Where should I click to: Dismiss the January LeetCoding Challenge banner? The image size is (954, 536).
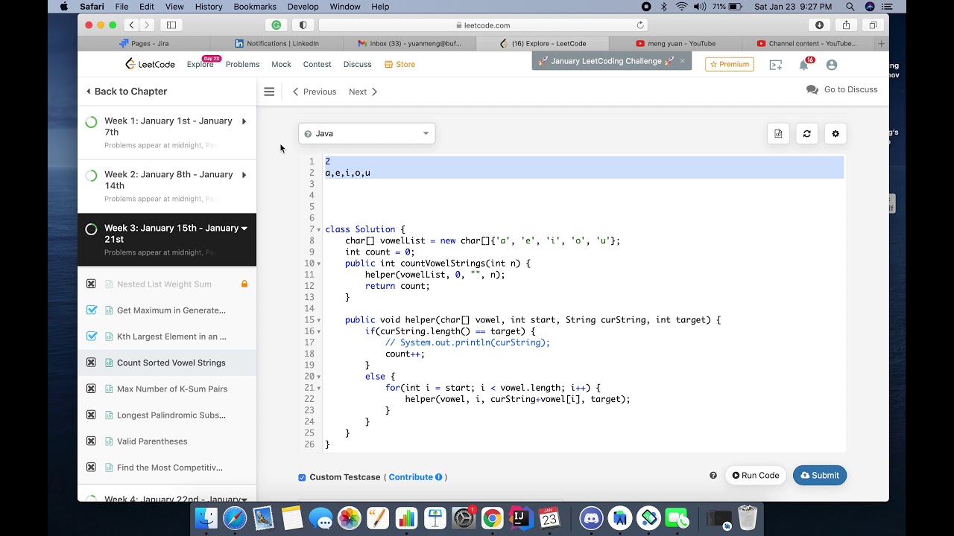[x=682, y=61]
